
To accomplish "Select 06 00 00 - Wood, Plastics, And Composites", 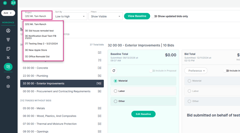I will pos(62,116).
